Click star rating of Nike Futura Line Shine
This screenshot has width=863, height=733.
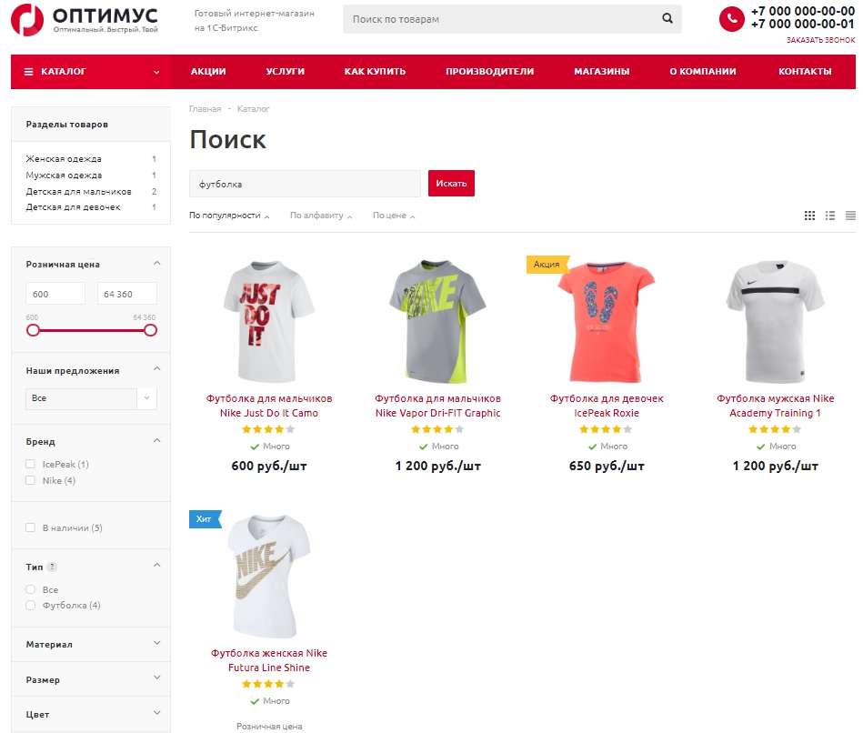[268, 684]
